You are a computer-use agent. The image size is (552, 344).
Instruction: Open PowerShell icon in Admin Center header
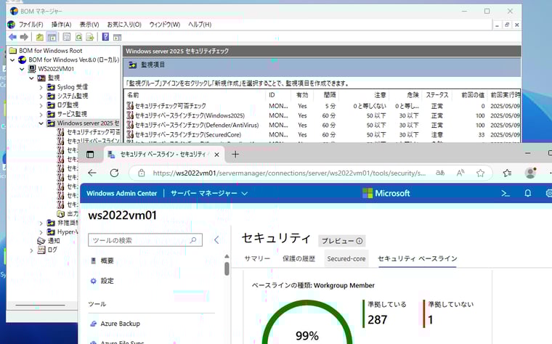506,193
